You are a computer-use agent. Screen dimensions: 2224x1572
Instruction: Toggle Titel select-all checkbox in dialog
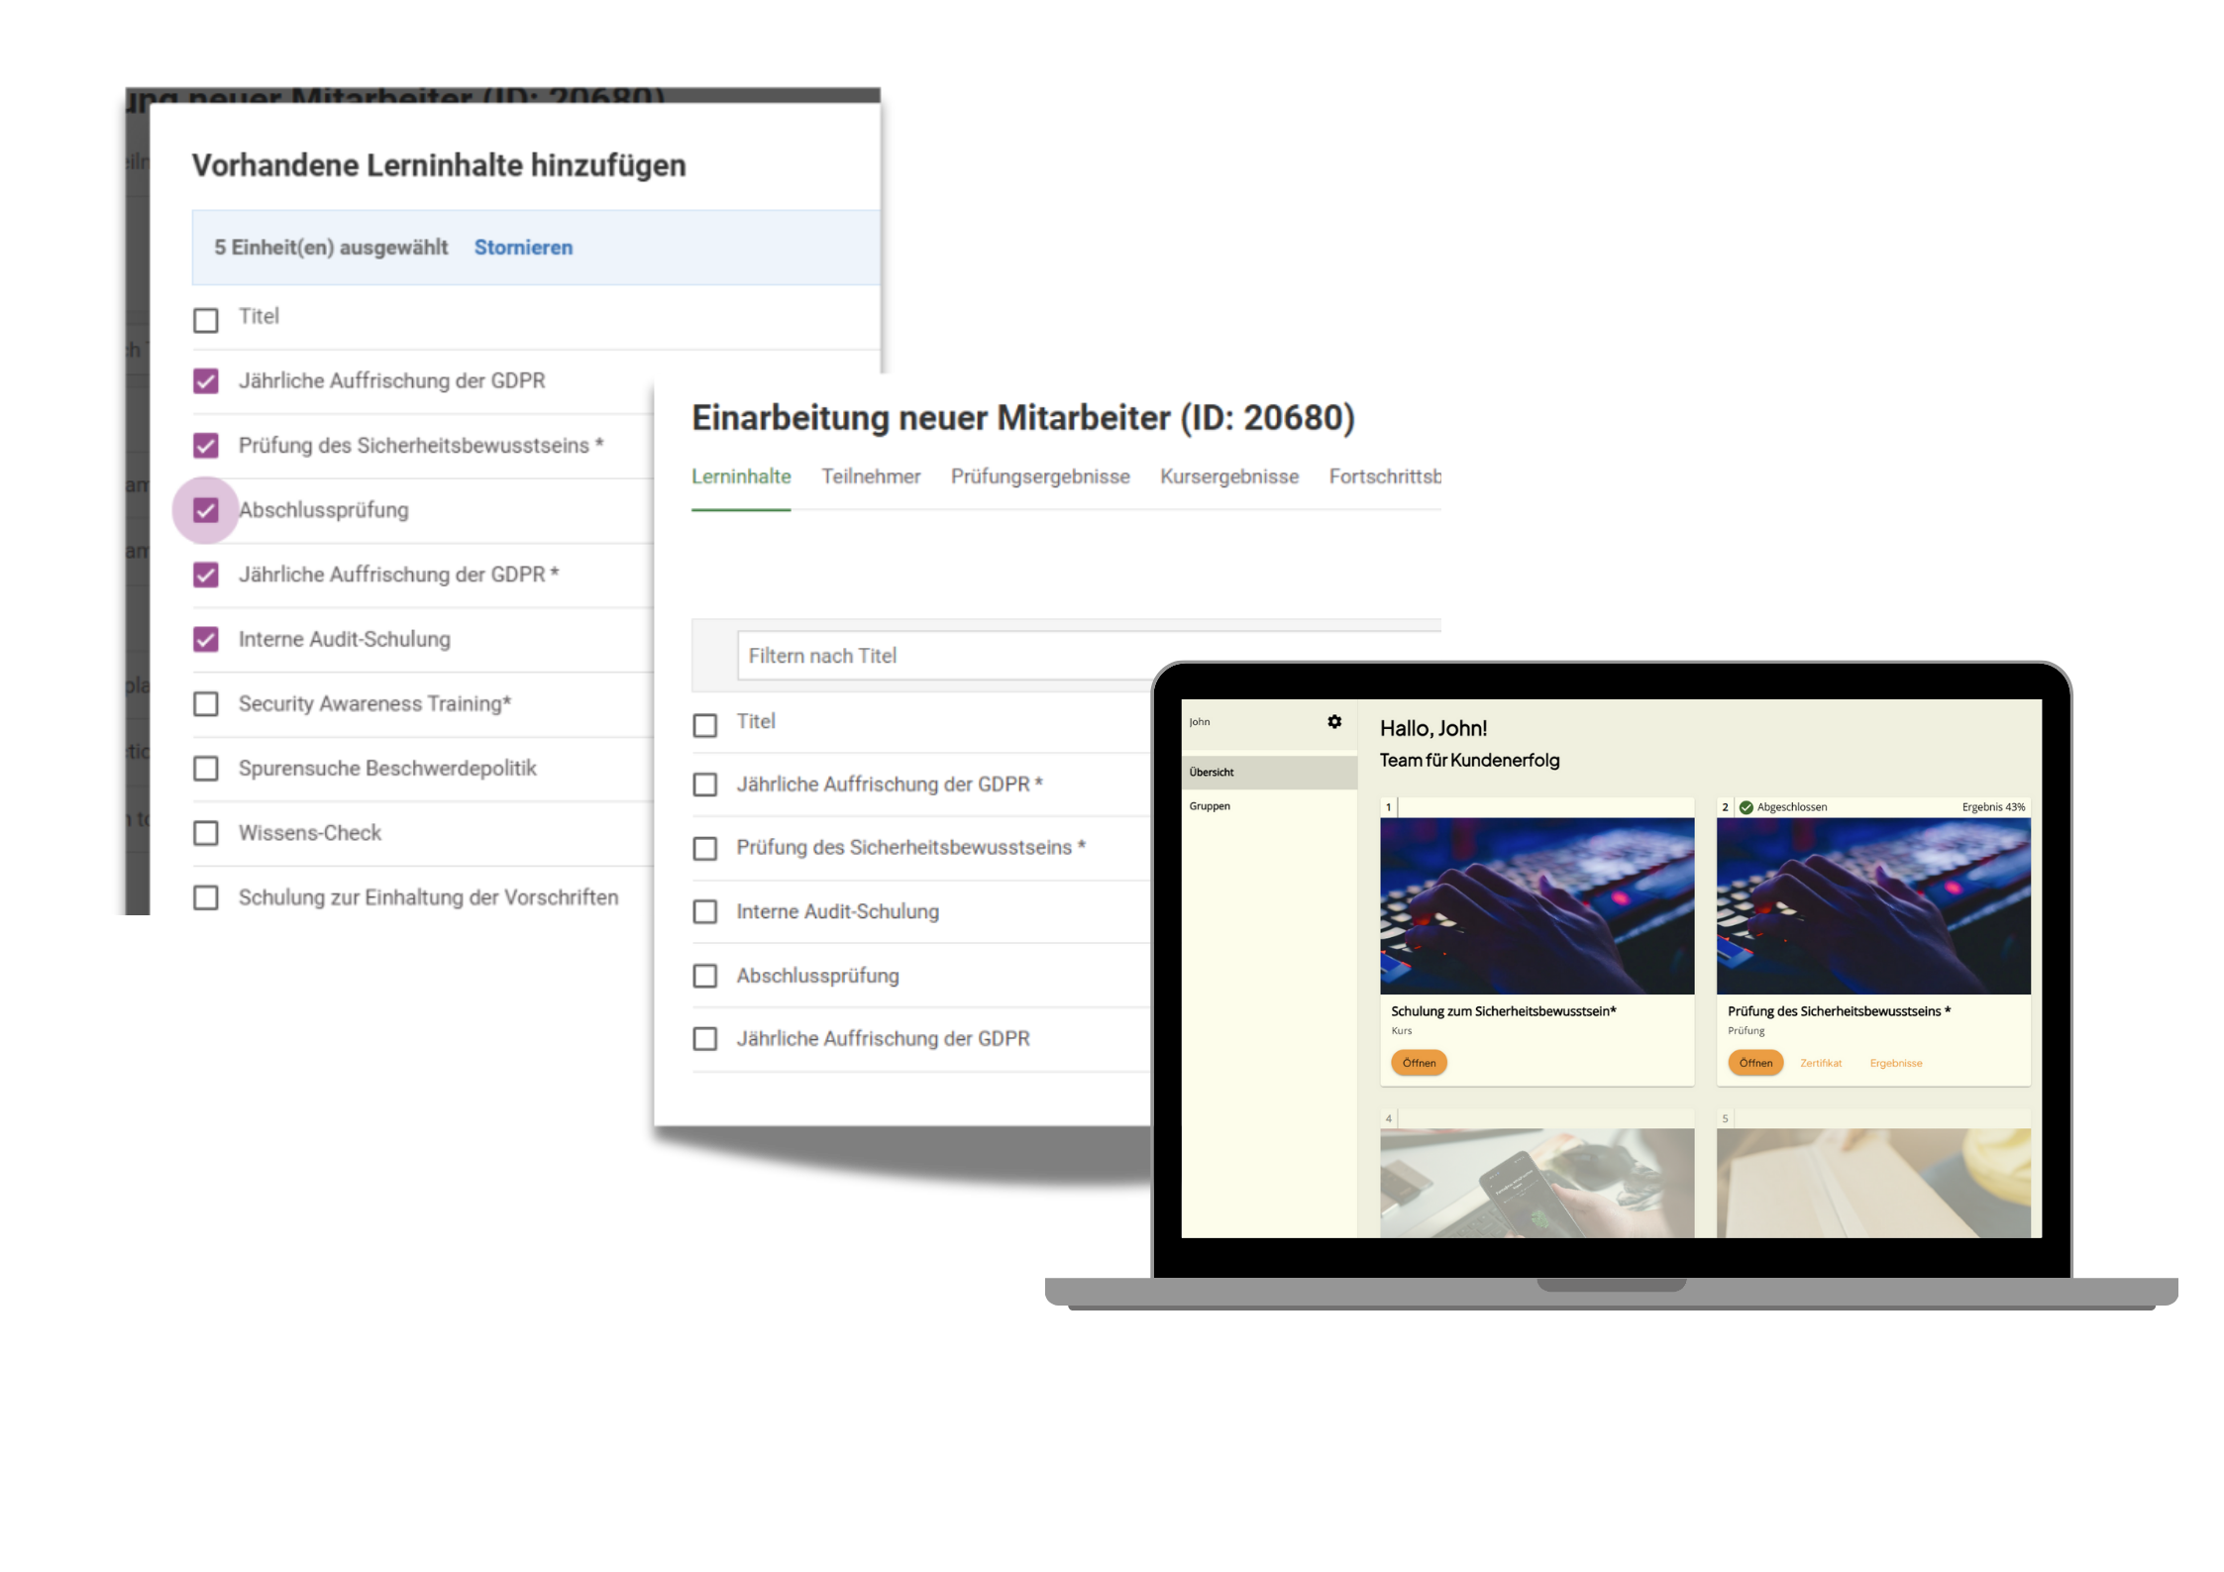[x=206, y=320]
